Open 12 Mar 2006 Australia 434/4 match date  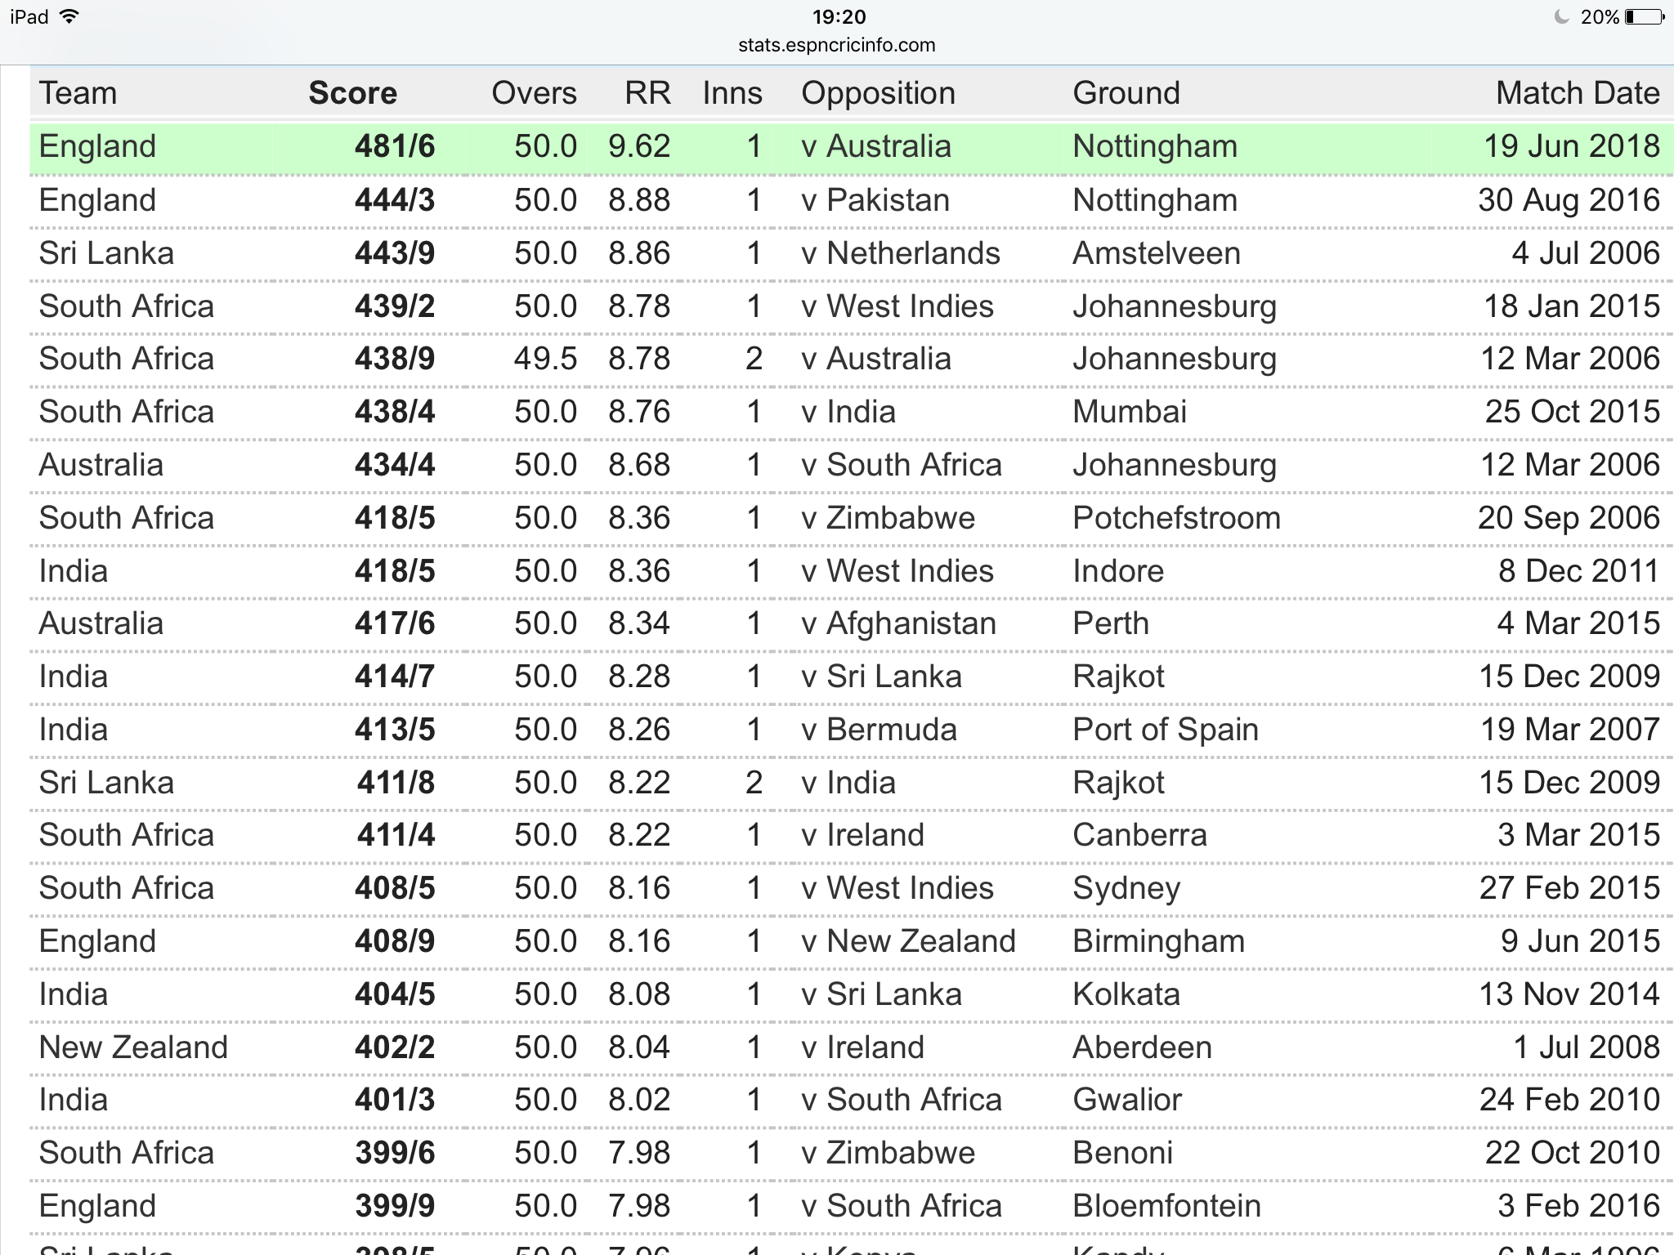pos(1570,465)
